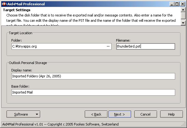
Task: Click the status bar copyright text
Action: point(60,124)
